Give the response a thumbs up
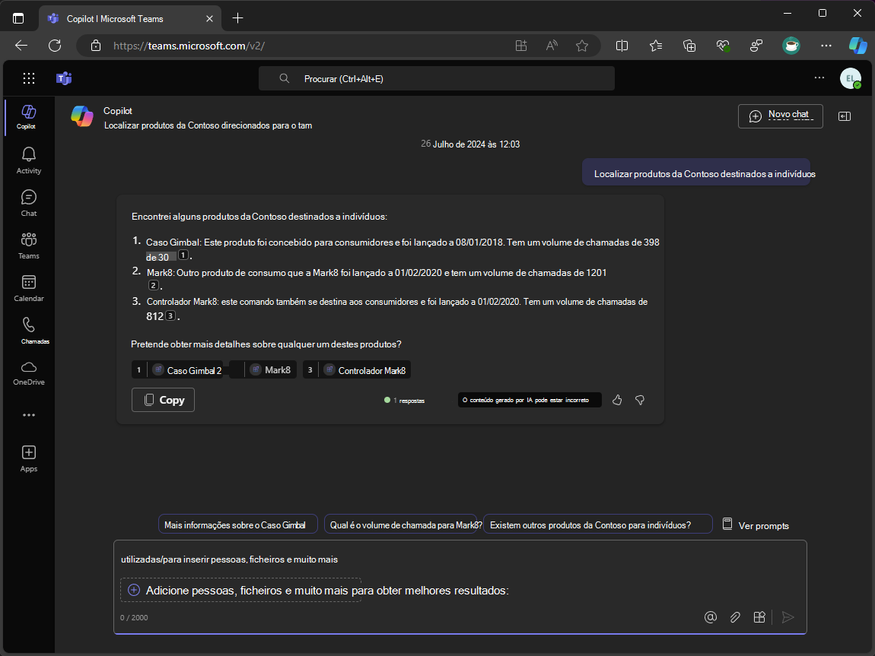The image size is (875, 656). [616, 400]
